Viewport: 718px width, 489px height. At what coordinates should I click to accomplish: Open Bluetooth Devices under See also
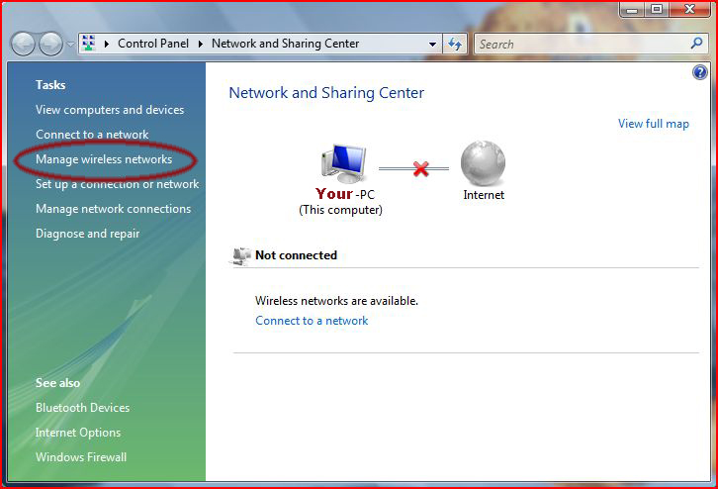[x=82, y=408]
